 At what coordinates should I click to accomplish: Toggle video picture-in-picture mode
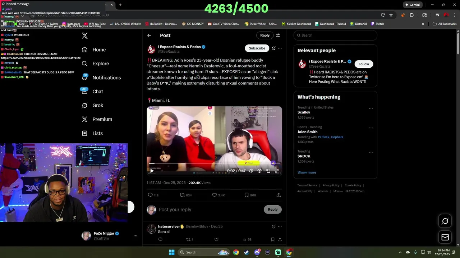point(268,171)
